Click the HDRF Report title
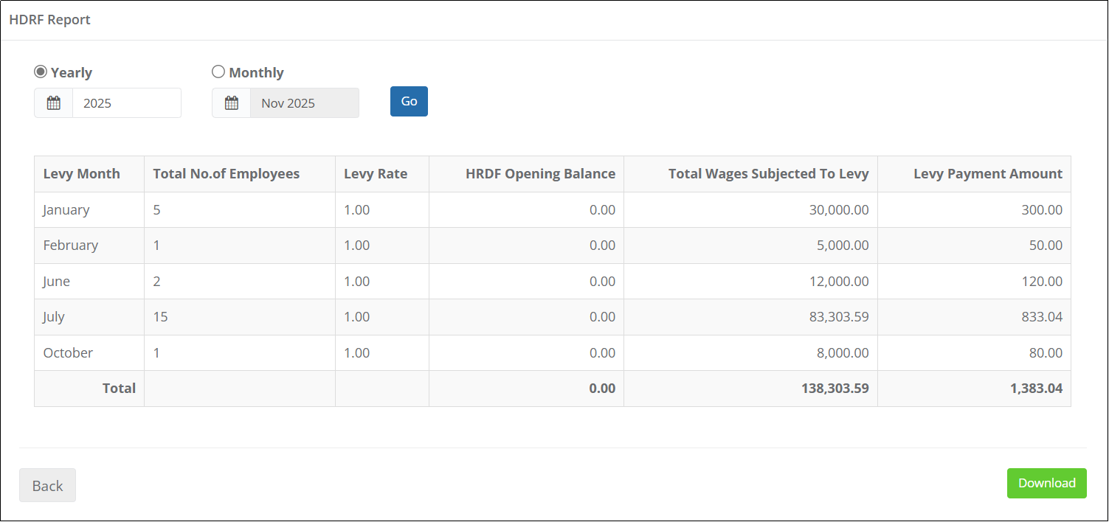Viewport: 1109px width, 522px height. (x=49, y=20)
